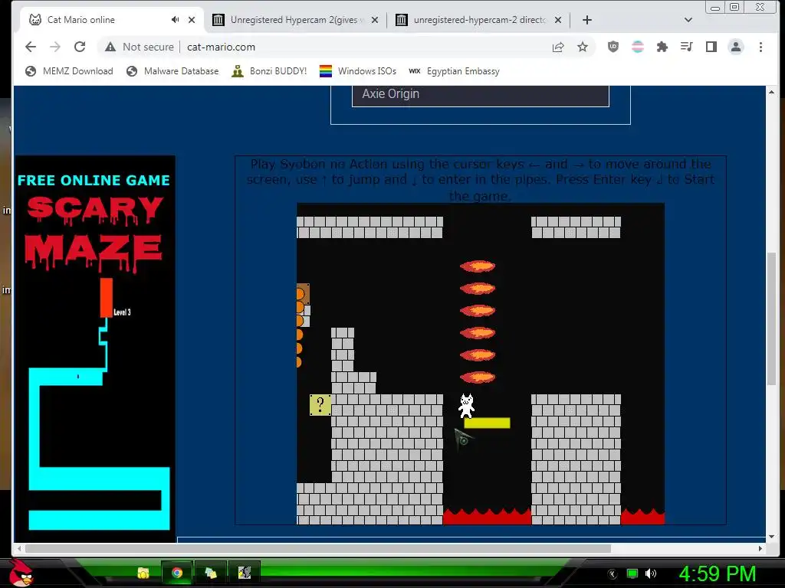Screen dimensions: 785x588
Task: Reload the cat-mario.com page
Action: point(80,47)
